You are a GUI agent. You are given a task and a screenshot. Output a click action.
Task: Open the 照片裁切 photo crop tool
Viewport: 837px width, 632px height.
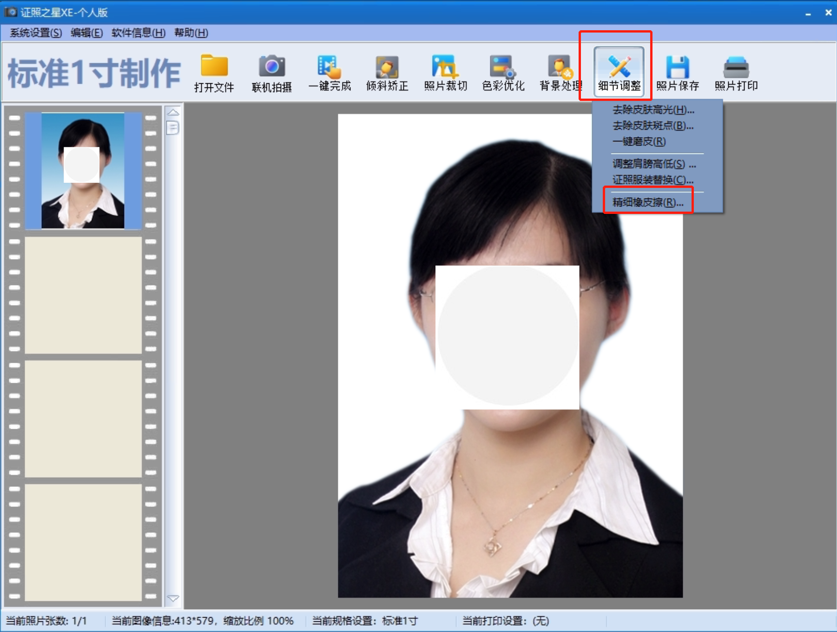point(445,72)
